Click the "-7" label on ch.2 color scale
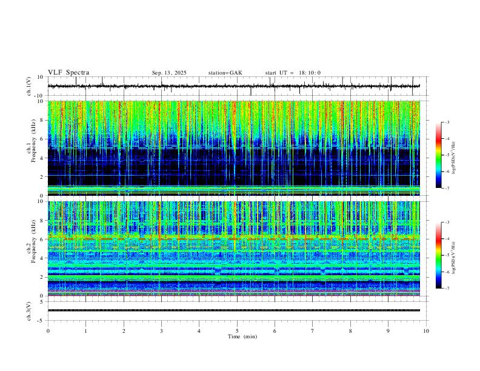 click(x=447, y=289)
